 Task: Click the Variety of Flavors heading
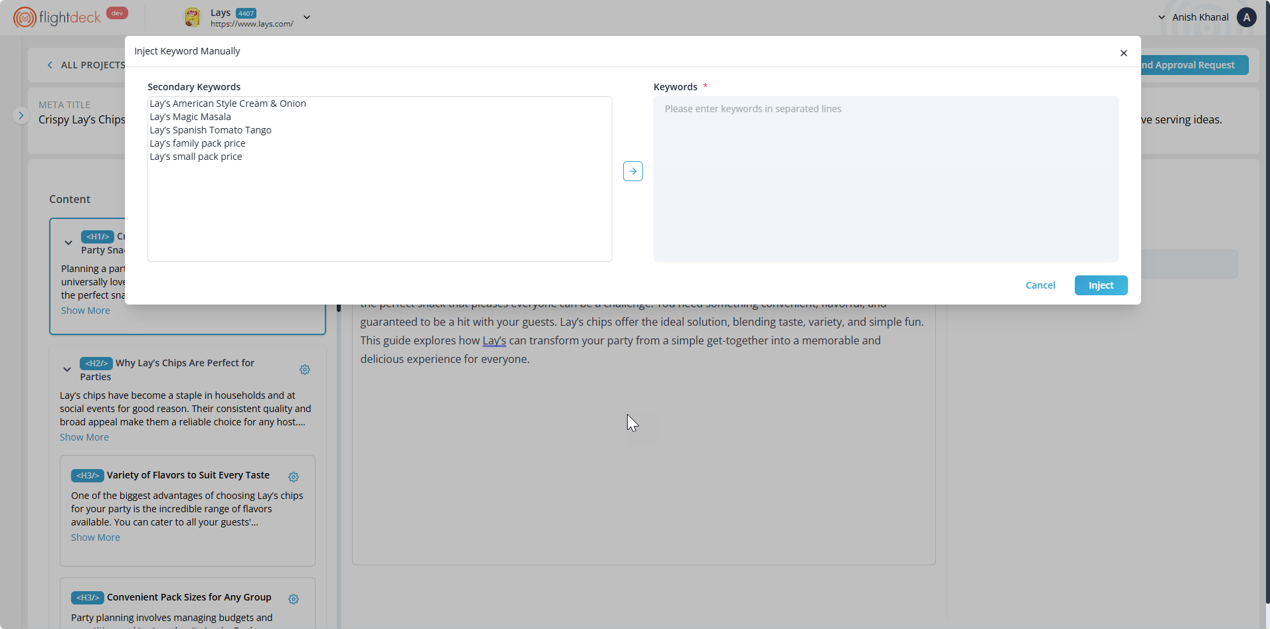(x=188, y=475)
